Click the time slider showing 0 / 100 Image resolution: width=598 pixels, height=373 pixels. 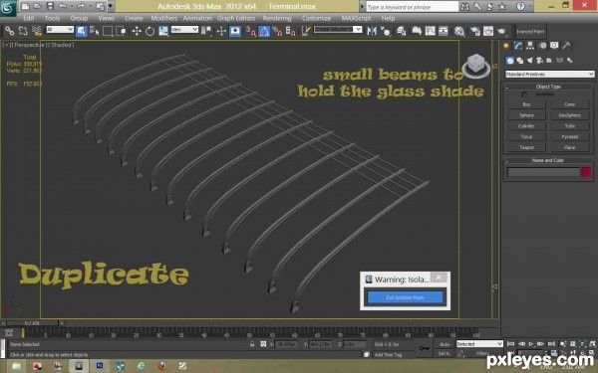pyautogui.click(x=33, y=323)
